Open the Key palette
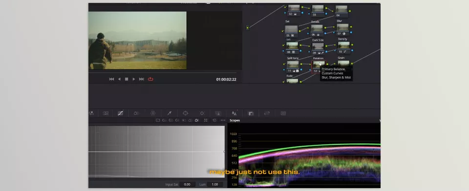Viewport: 469px width, 191px height. point(251,113)
